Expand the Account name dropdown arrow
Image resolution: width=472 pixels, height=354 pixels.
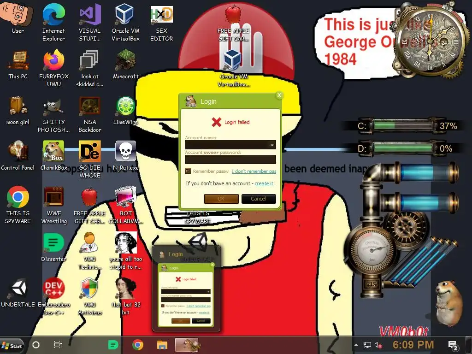coord(272,145)
